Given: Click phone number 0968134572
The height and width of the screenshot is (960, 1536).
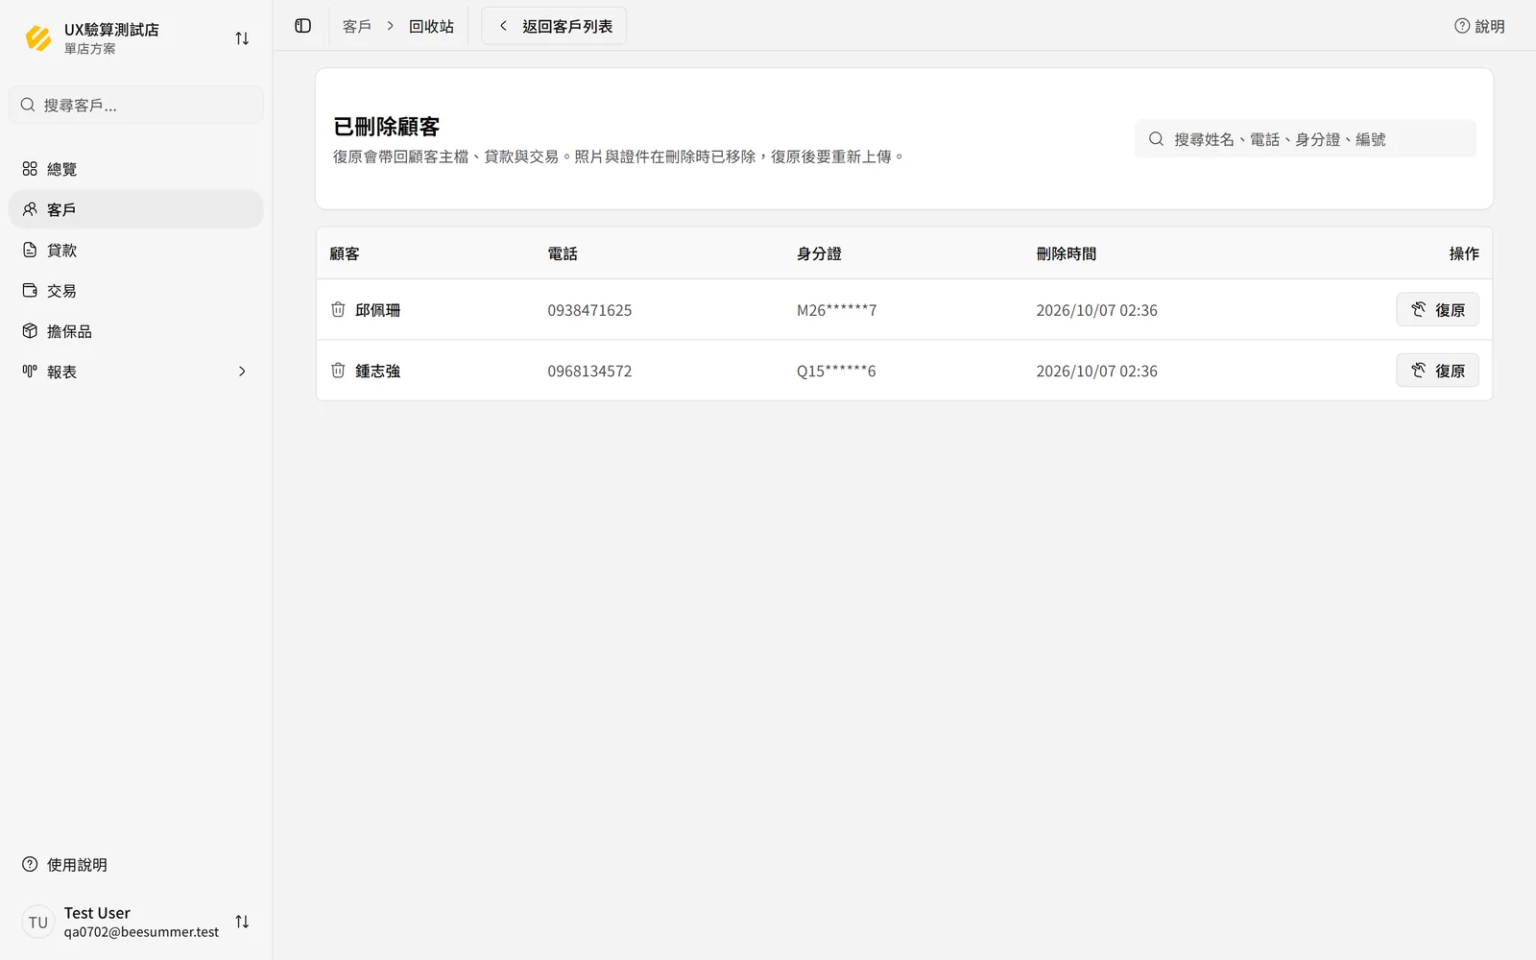Looking at the screenshot, I should [x=589, y=371].
